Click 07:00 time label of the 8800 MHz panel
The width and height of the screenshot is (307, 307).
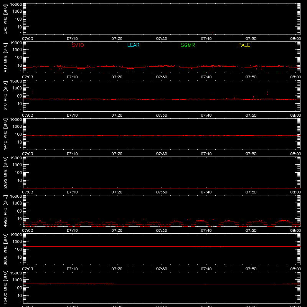coord(28,269)
